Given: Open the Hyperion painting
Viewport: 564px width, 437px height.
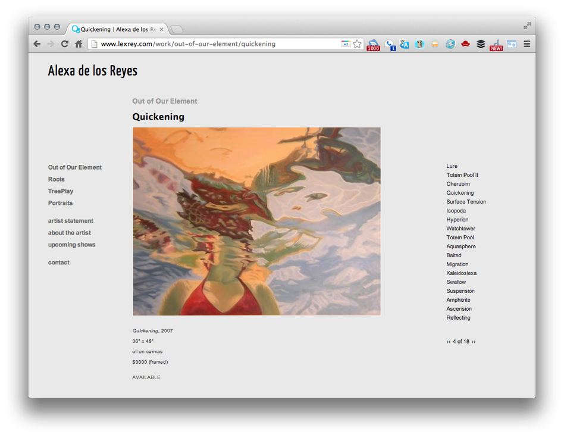Looking at the screenshot, I should 457,220.
